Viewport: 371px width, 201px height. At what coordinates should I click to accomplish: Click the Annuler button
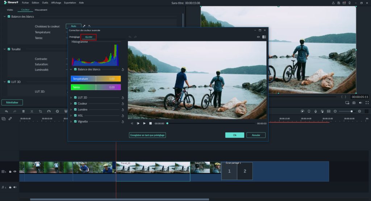point(256,135)
